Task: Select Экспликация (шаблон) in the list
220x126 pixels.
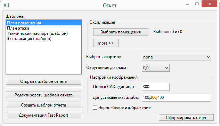Action: 43,39
